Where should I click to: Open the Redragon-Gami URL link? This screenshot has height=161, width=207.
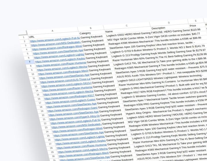click(x=72, y=109)
